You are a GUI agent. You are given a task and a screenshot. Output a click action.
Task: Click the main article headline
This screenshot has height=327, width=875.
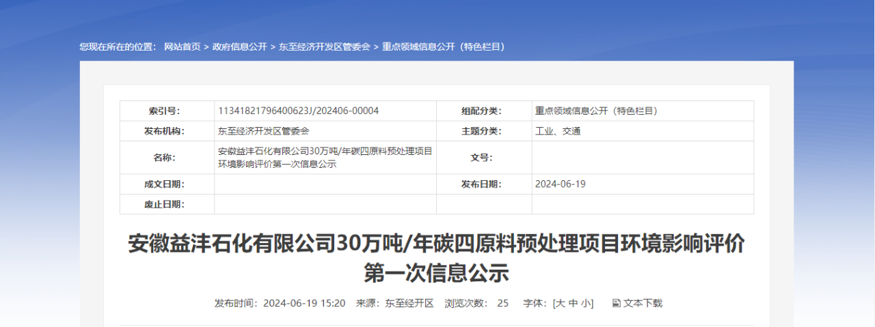pyautogui.click(x=437, y=259)
